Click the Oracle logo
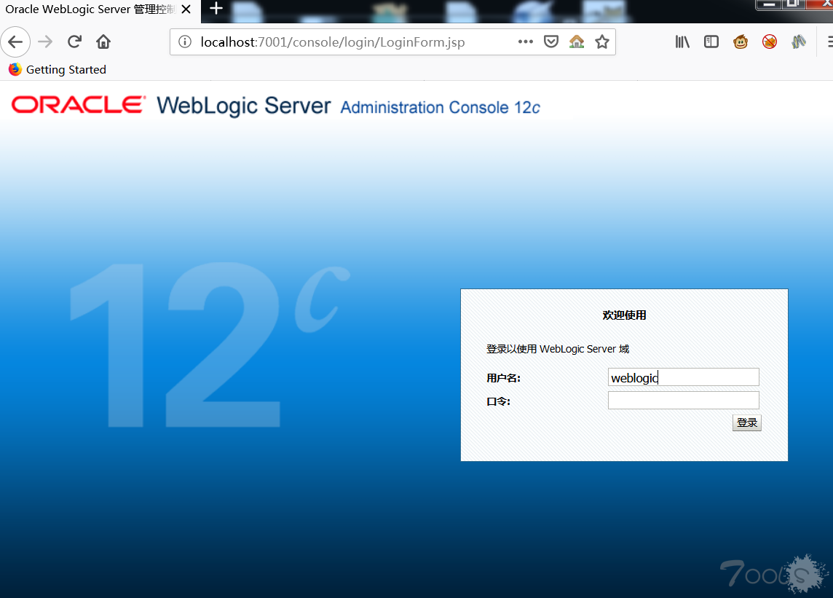 79,105
